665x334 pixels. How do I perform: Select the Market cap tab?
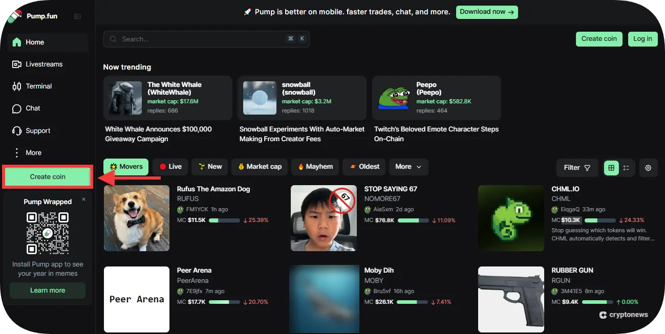[259, 167]
